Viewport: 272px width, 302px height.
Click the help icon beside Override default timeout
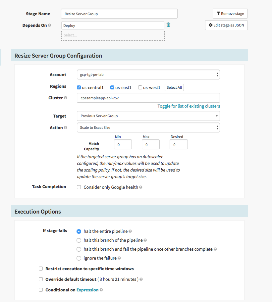pyautogui.click(x=140, y=279)
